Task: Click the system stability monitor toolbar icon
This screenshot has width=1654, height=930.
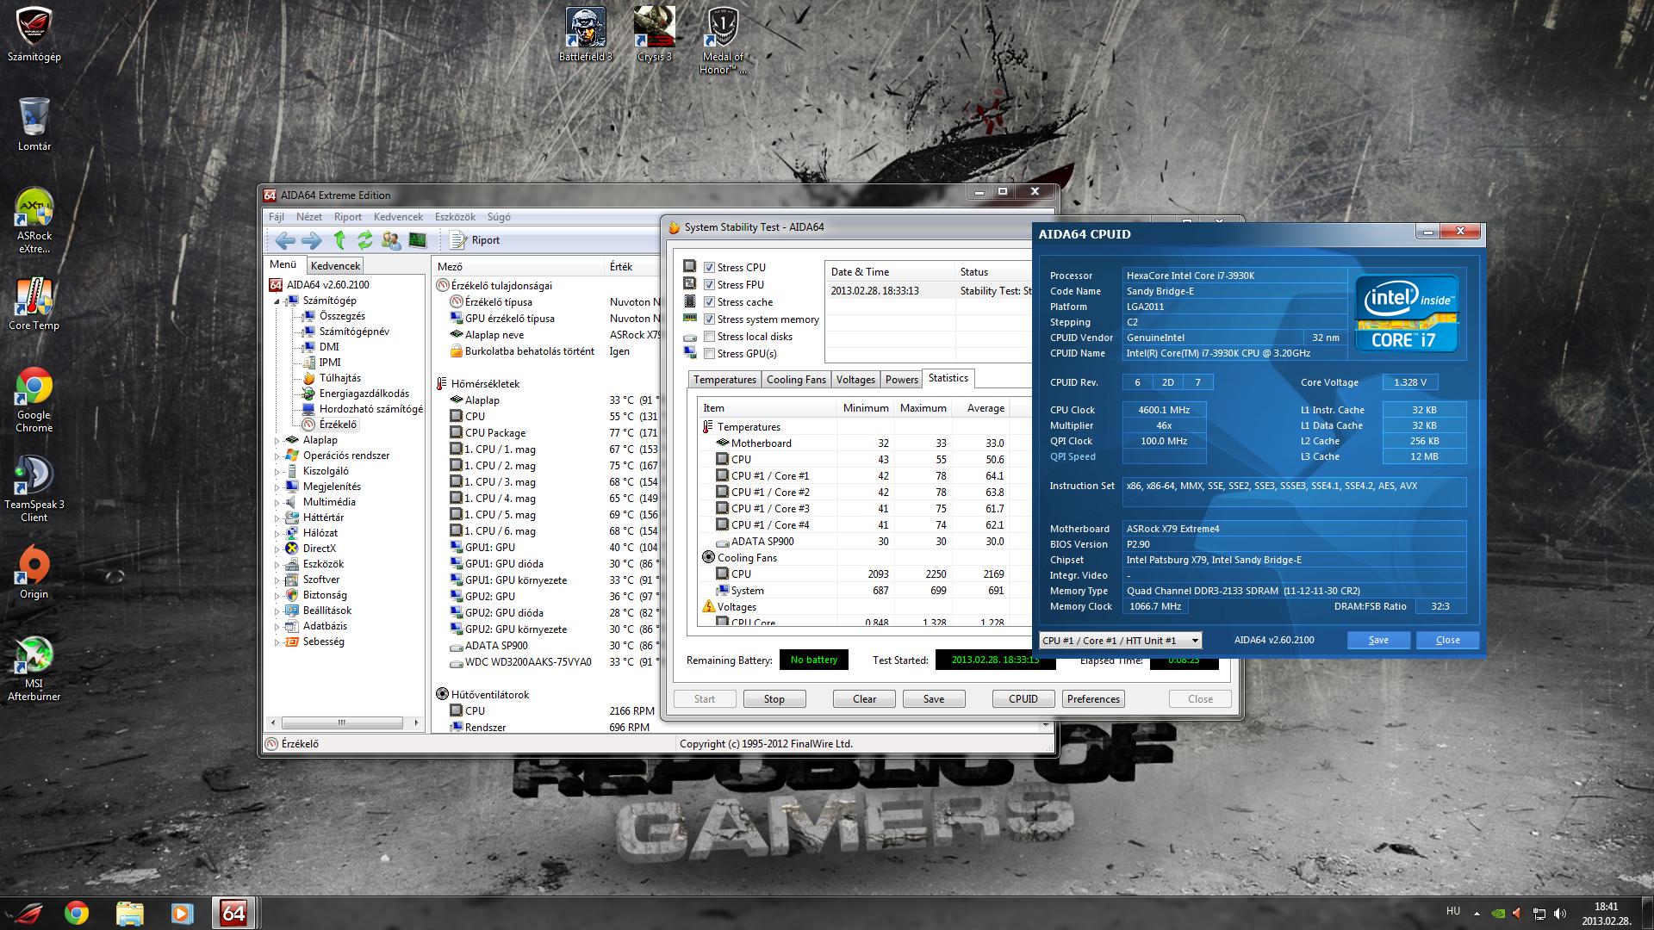Action: (418, 240)
